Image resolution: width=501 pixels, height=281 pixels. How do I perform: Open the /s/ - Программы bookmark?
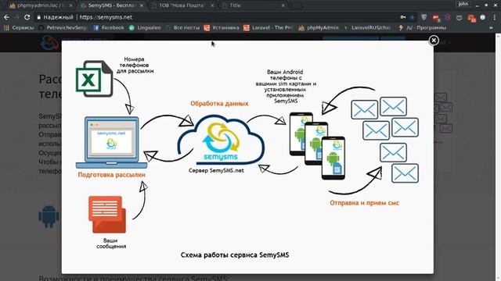(422, 28)
